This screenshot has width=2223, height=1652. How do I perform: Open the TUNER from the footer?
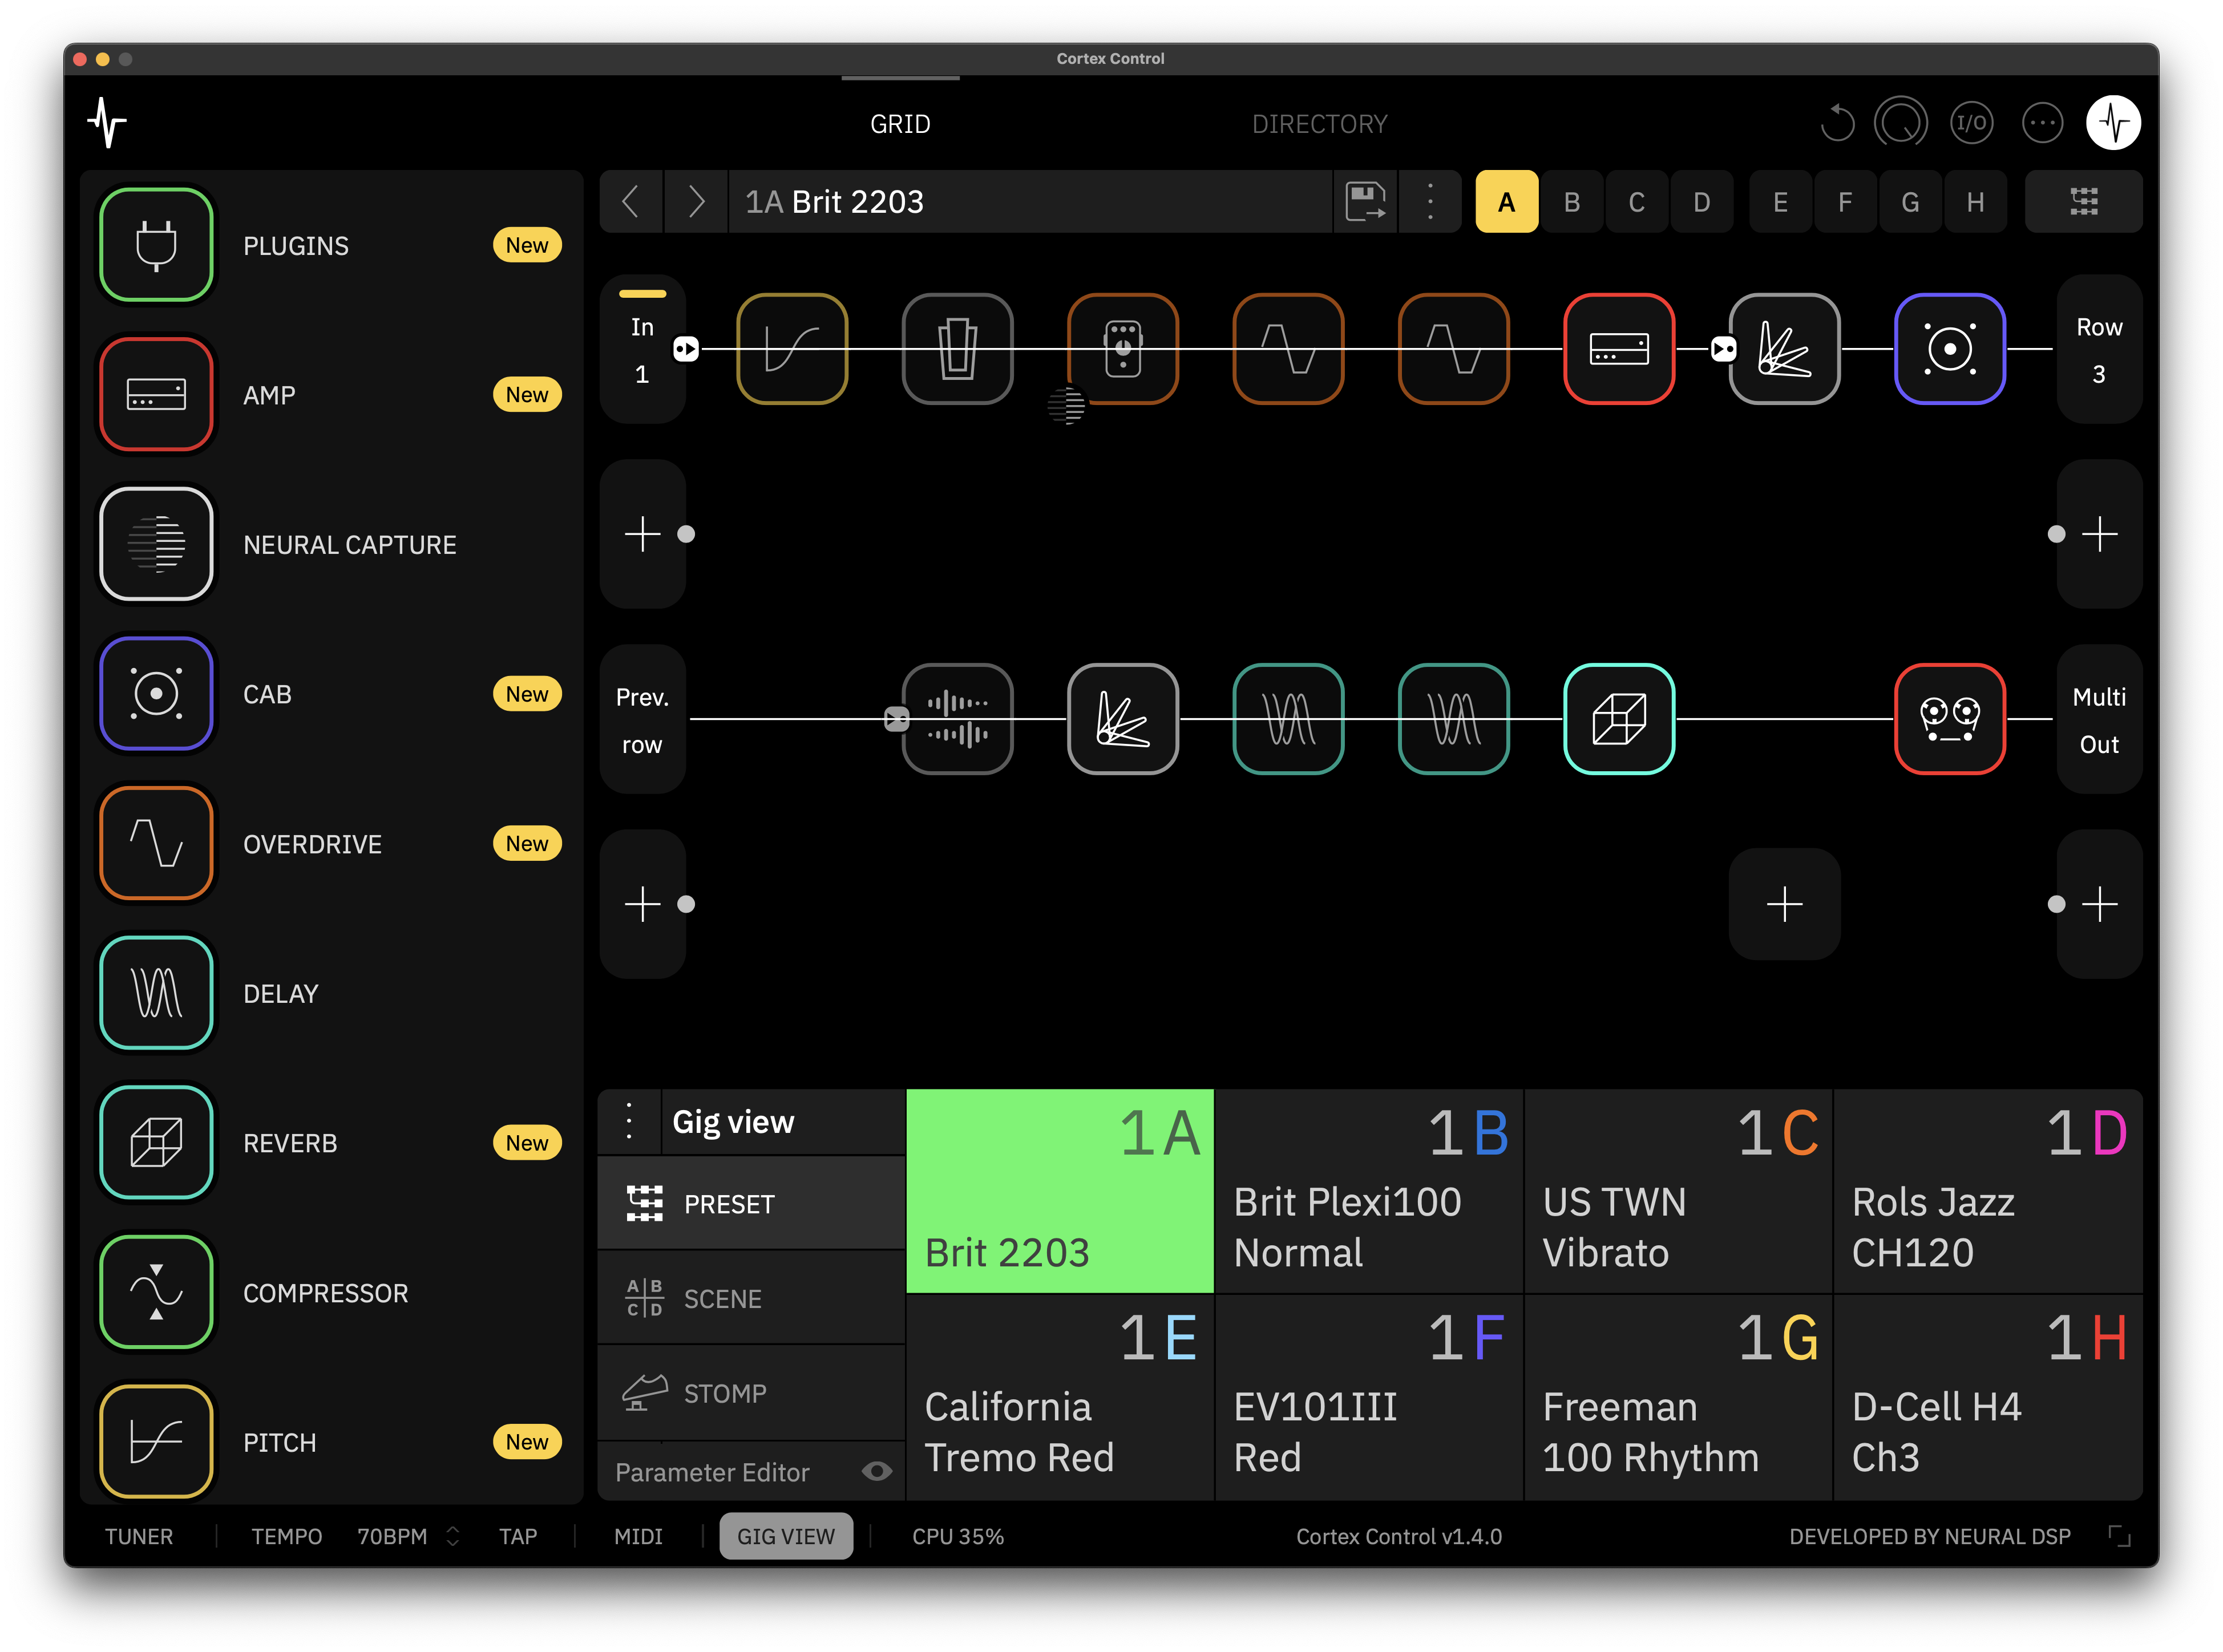(x=139, y=1536)
